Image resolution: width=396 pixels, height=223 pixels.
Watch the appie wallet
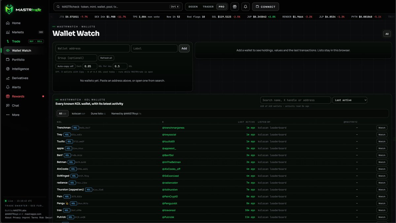click(x=381, y=148)
